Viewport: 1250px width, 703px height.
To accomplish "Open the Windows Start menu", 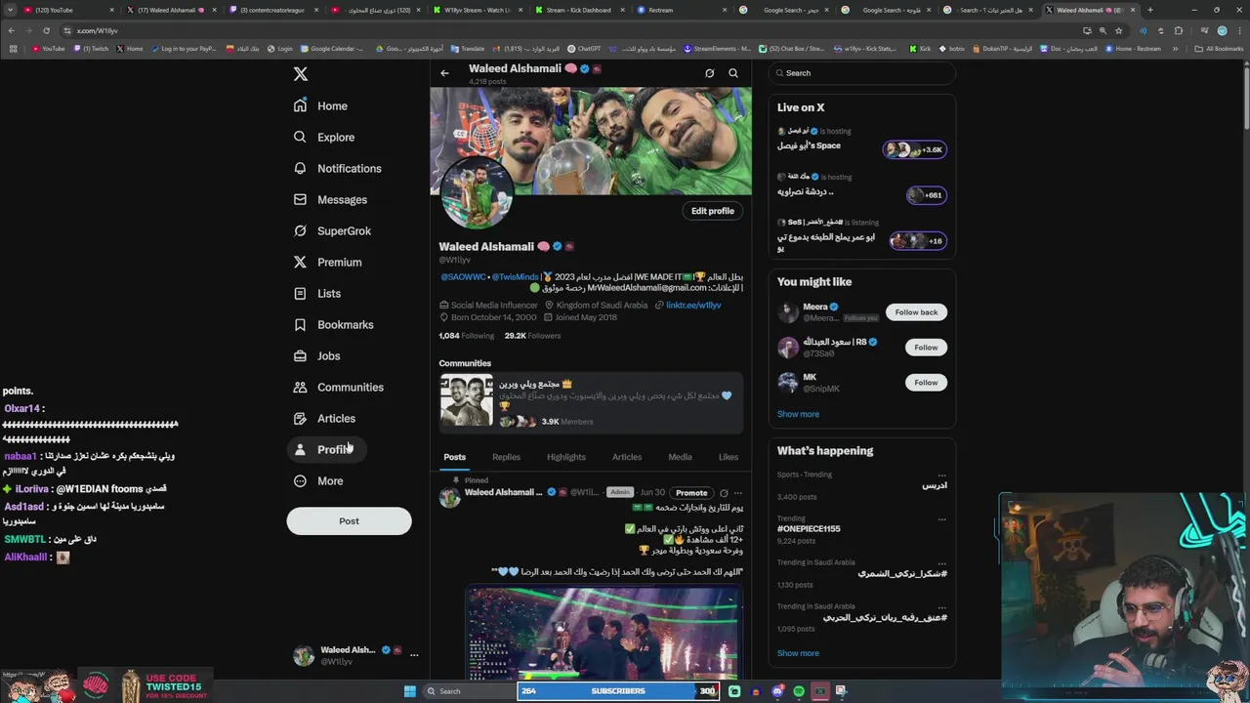I will pyautogui.click(x=410, y=691).
